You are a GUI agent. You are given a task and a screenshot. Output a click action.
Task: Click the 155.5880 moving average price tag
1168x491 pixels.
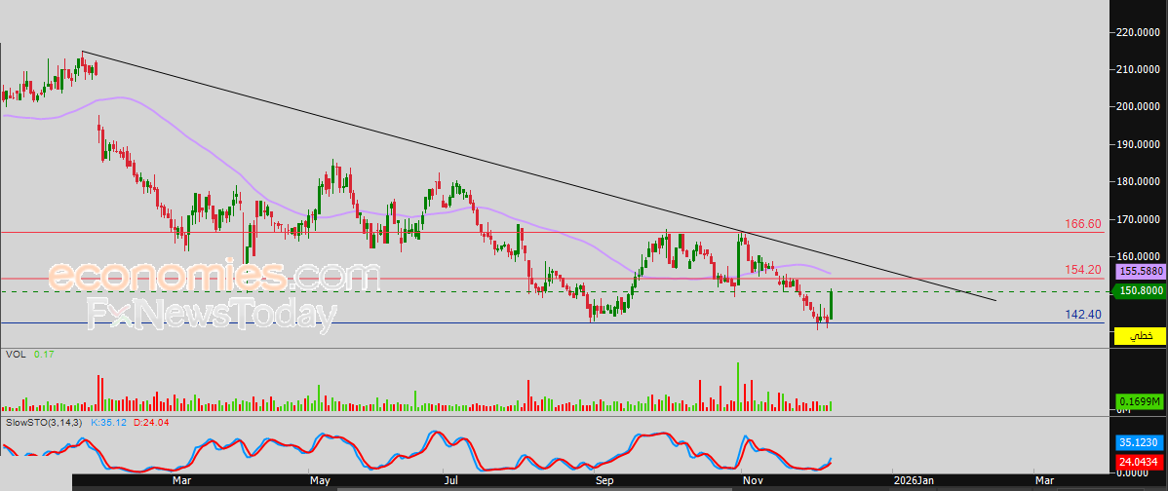pos(1140,273)
